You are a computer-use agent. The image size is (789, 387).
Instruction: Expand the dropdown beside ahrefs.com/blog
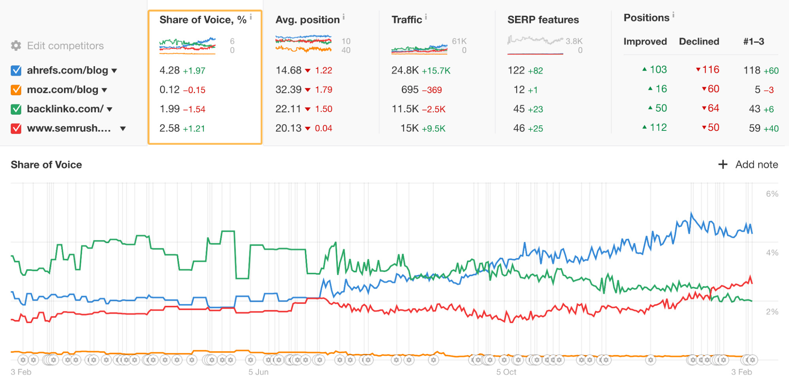[114, 71]
